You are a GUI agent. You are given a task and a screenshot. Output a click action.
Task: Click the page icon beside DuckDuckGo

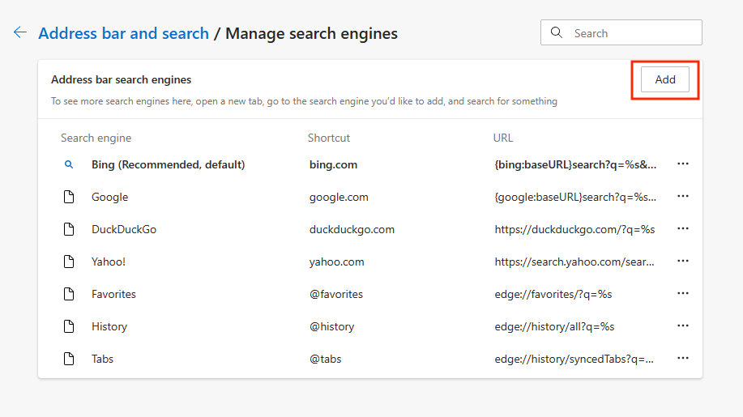coord(69,229)
